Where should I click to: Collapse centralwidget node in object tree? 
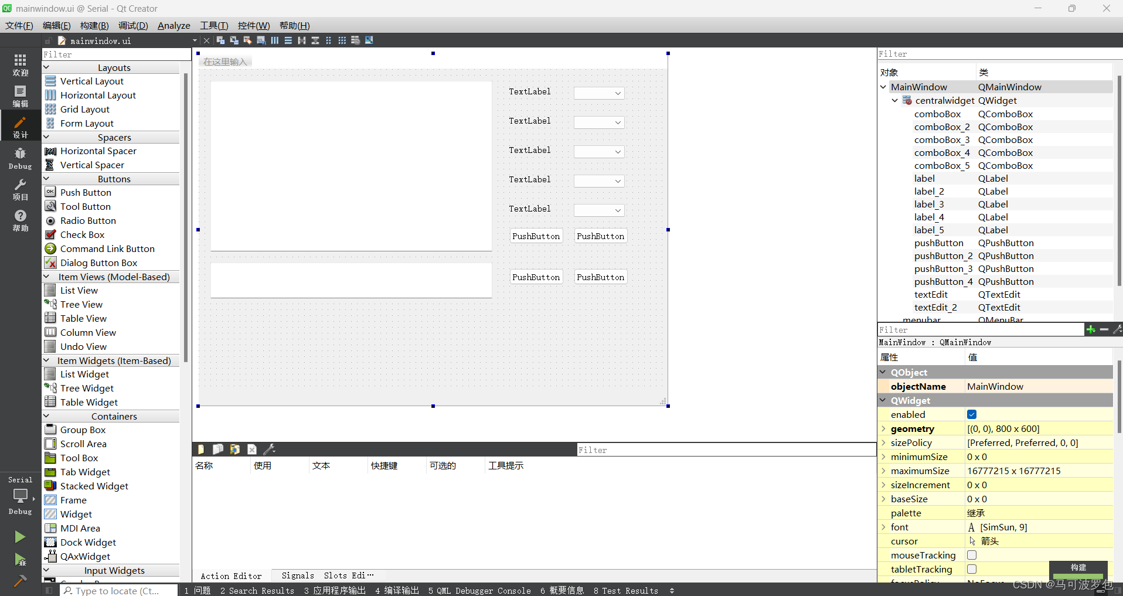point(895,100)
